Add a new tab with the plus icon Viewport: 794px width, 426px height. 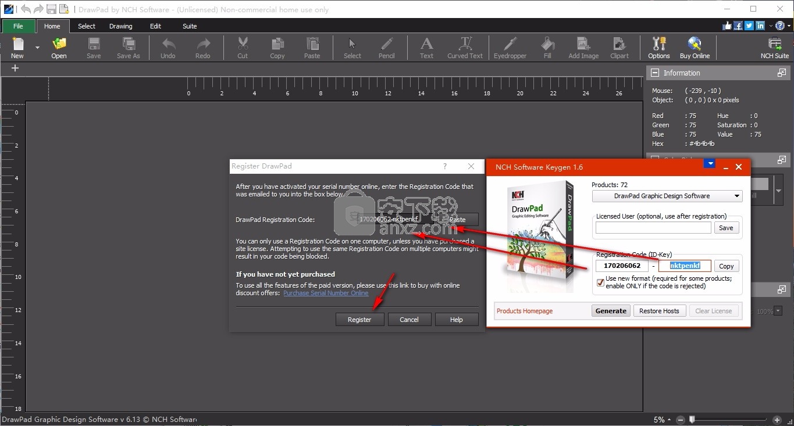coord(15,68)
